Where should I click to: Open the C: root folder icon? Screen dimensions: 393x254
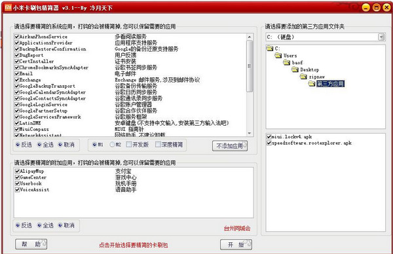pyautogui.click(x=270, y=48)
